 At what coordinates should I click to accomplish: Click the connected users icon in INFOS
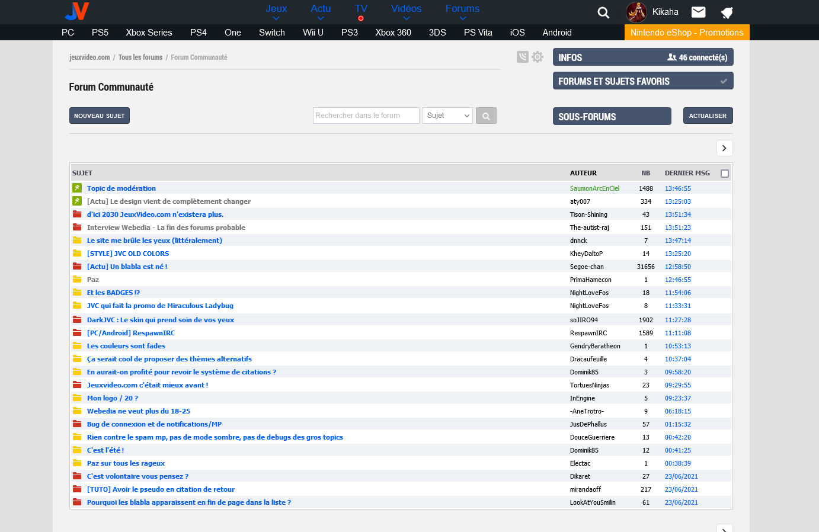671,57
